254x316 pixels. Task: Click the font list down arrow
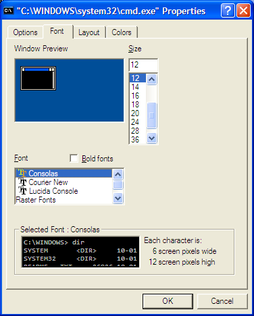pyautogui.click(x=118, y=199)
